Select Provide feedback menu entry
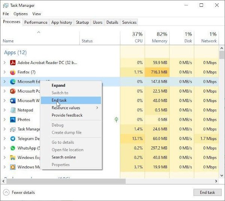This screenshot has height=201, width=225. coord(71,115)
